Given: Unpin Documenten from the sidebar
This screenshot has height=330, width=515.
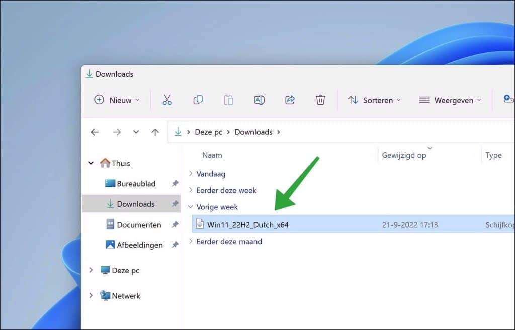Looking at the screenshot, I should tap(175, 225).
